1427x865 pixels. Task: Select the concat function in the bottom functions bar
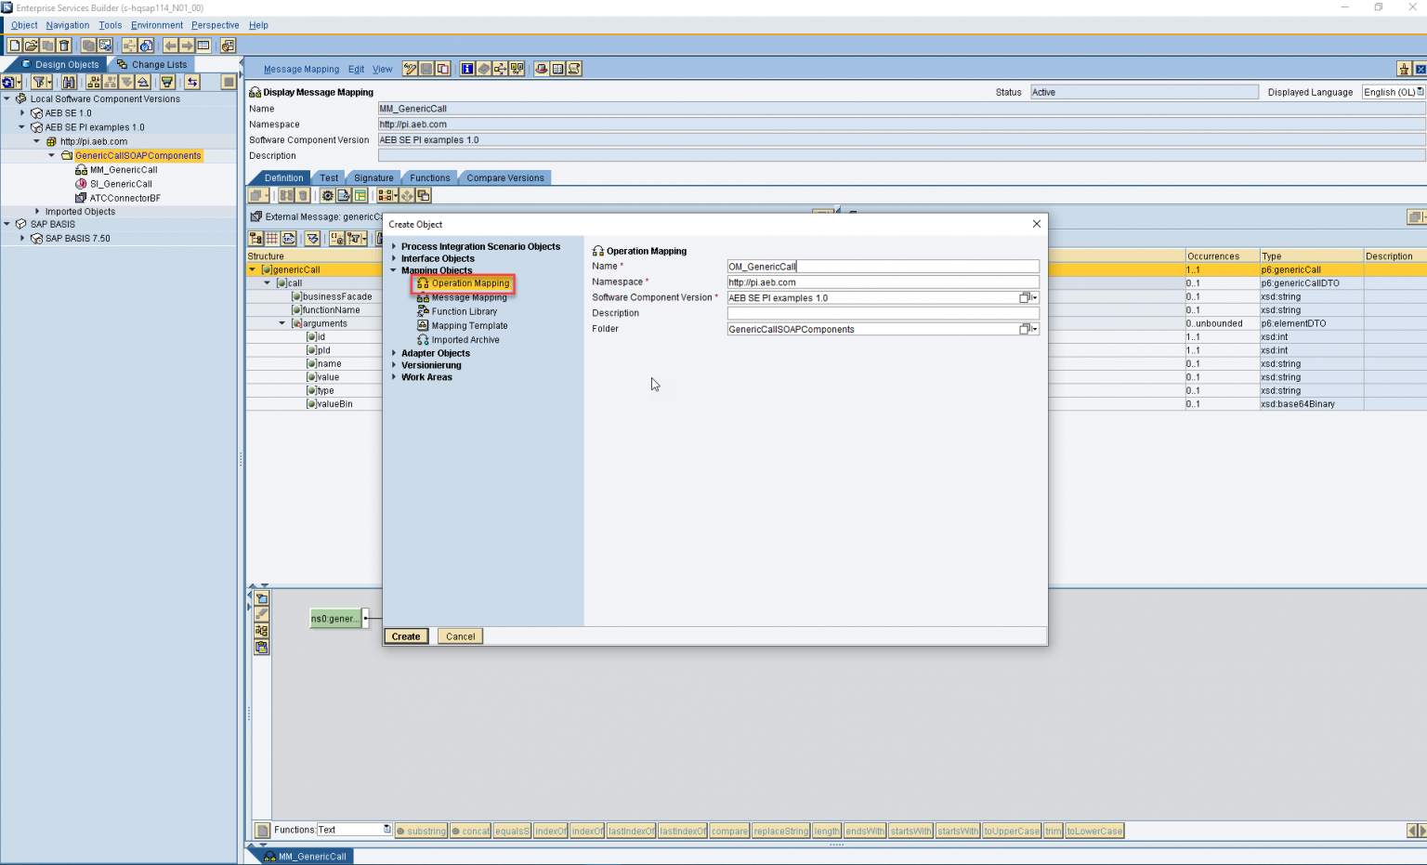click(471, 831)
